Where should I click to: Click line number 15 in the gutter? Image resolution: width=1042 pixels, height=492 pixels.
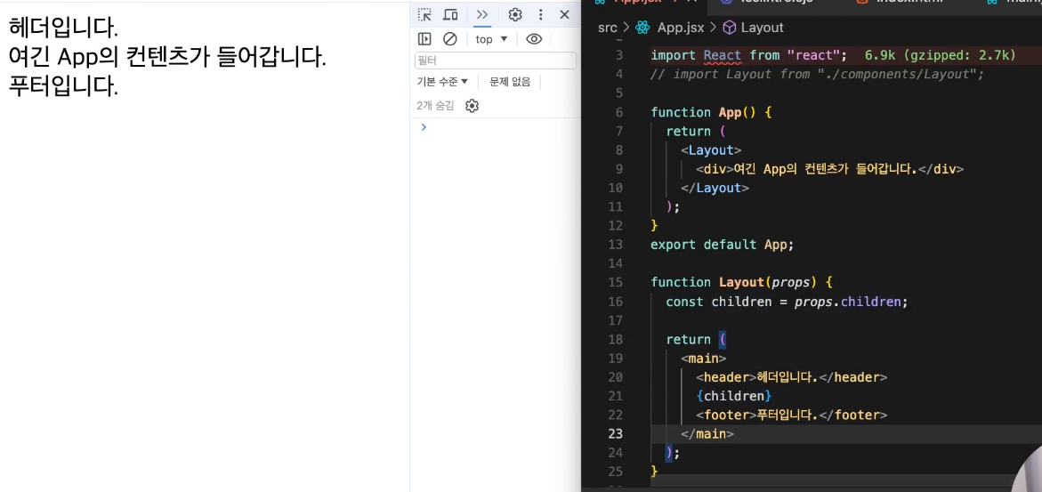pyautogui.click(x=616, y=283)
